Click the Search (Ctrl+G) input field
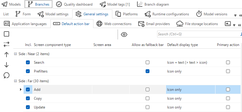Screen dimensions: 242x112 click(x=198, y=34)
